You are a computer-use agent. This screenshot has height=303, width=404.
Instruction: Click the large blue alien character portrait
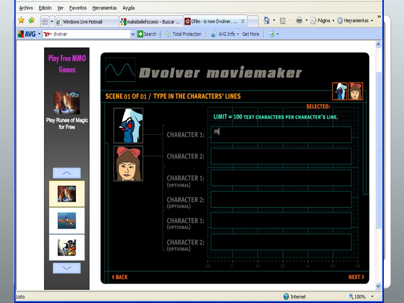coord(128,125)
